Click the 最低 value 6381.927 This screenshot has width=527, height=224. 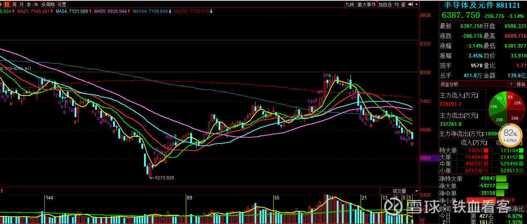(x=515, y=46)
